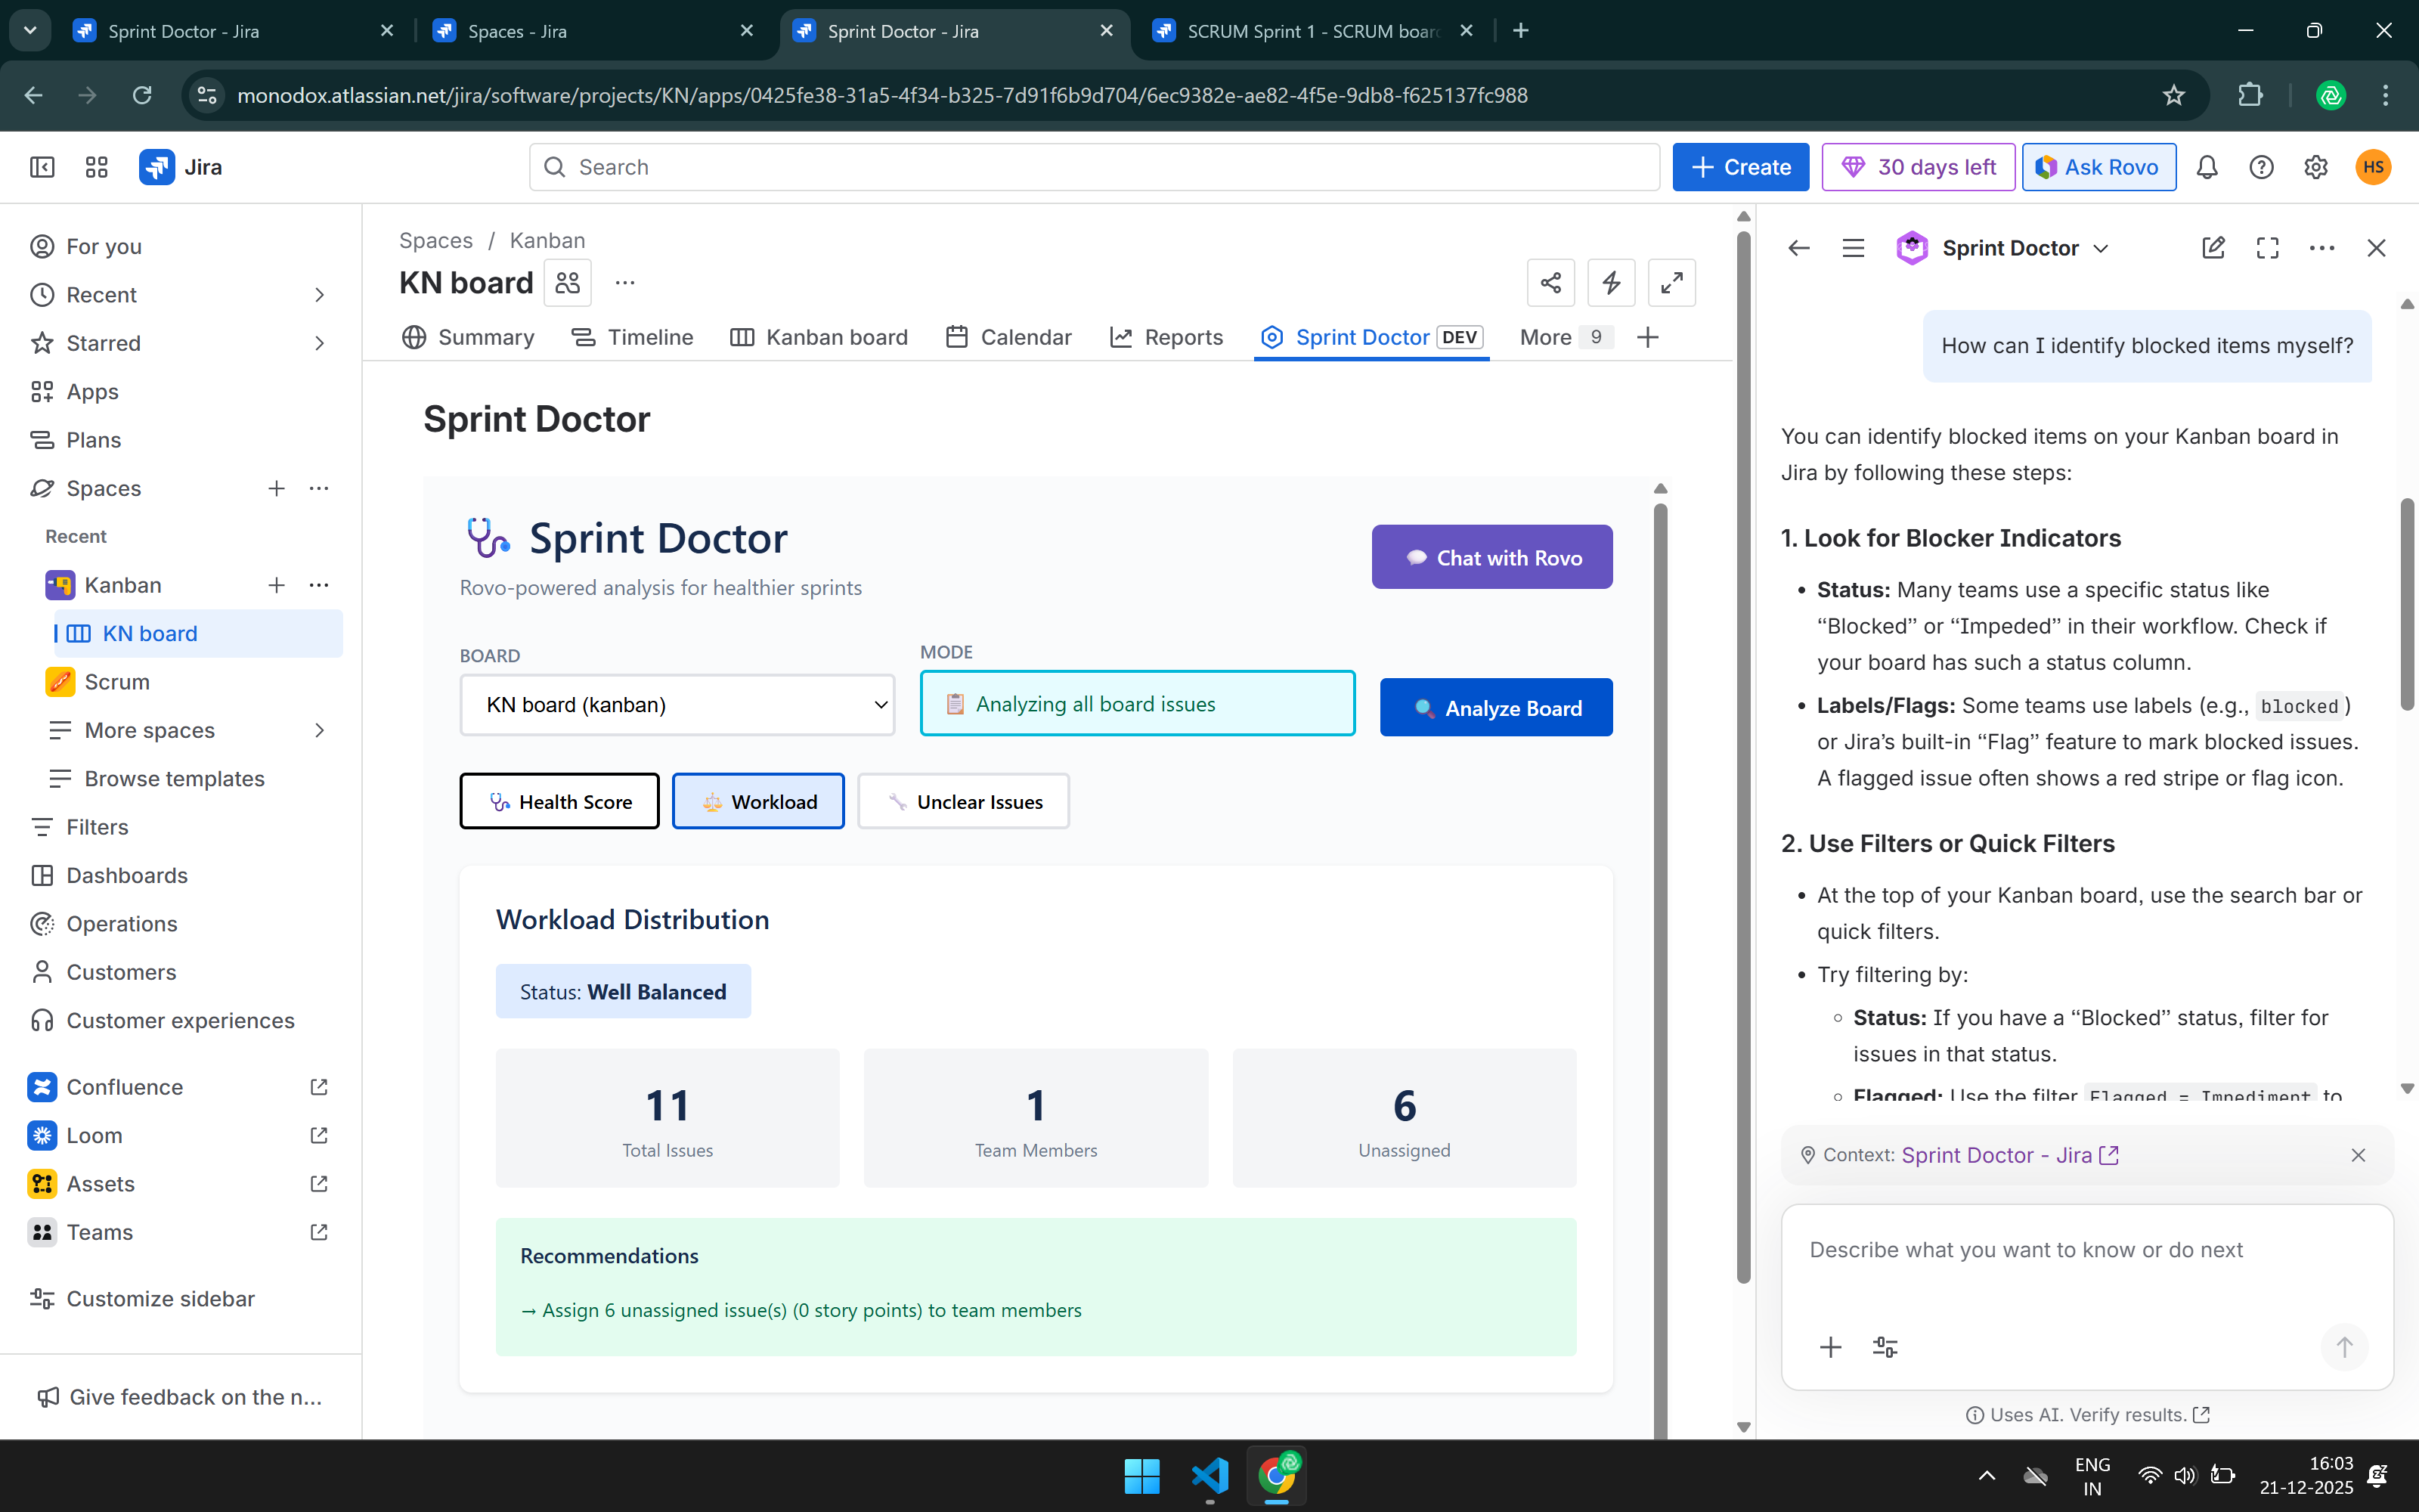Click the Analyze Board button

click(x=1495, y=708)
